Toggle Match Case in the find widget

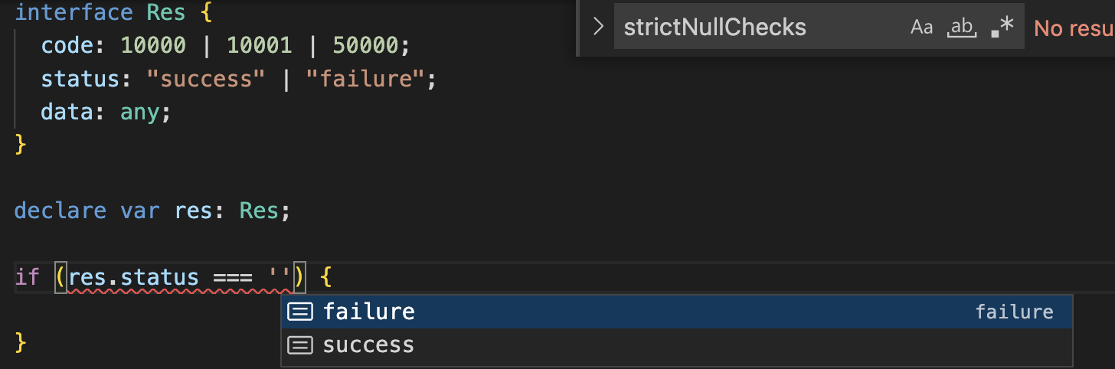coord(921,28)
